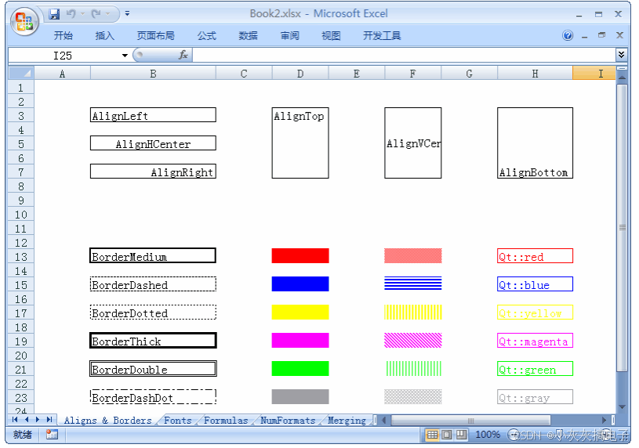Click the AlignTop merged cell
The height and width of the screenshot is (448, 639).
click(x=300, y=143)
